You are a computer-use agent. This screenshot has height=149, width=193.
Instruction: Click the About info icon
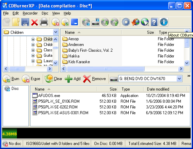(164, 22)
